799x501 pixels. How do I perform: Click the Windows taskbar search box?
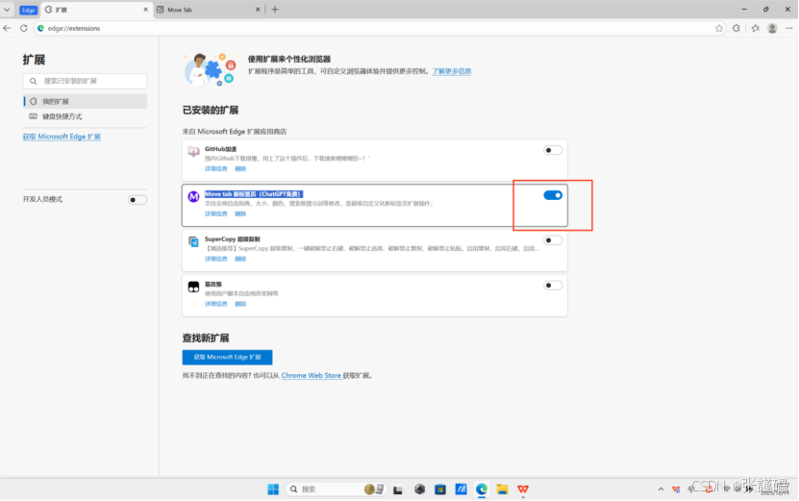(336, 489)
